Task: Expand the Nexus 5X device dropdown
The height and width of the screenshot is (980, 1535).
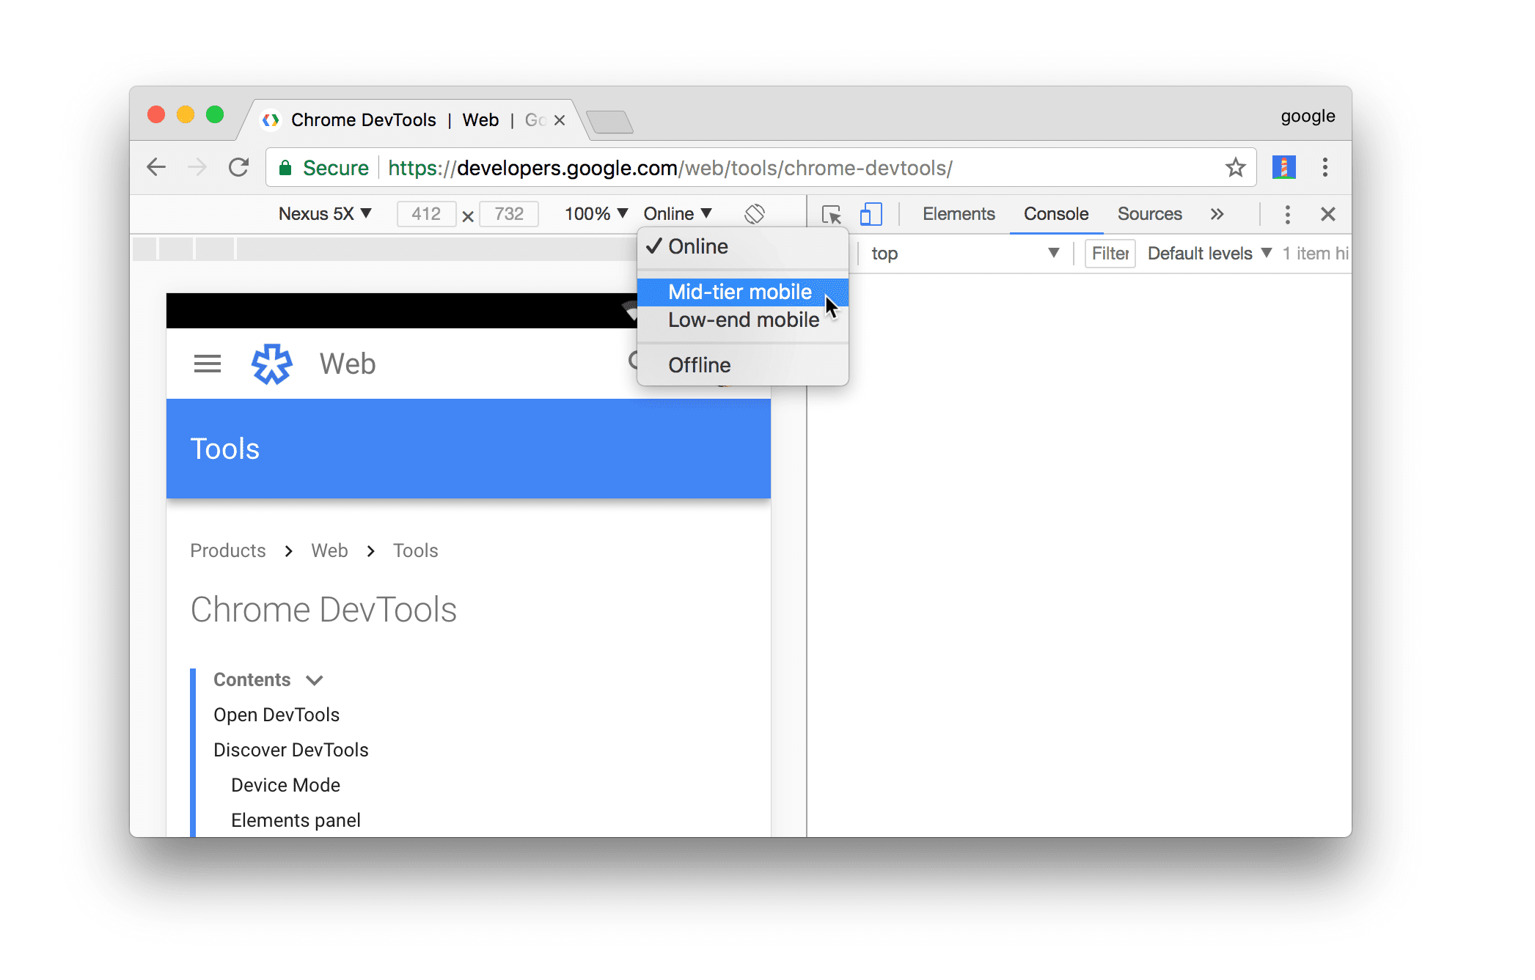Action: coord(326,214)
